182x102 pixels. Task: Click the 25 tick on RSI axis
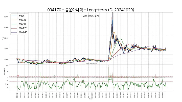(8, 88)
